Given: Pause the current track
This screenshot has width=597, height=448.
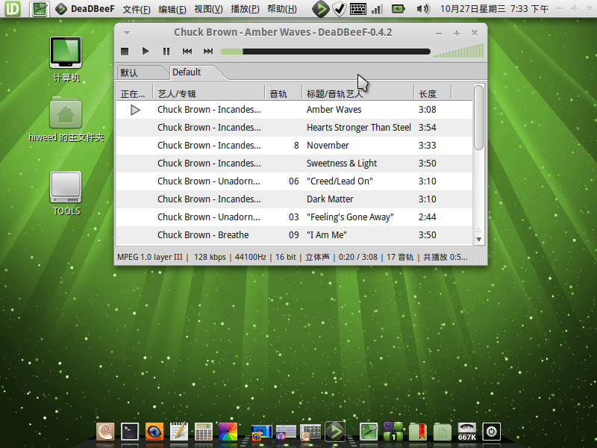Looking at the screenshot, I should tap(166, 51).
